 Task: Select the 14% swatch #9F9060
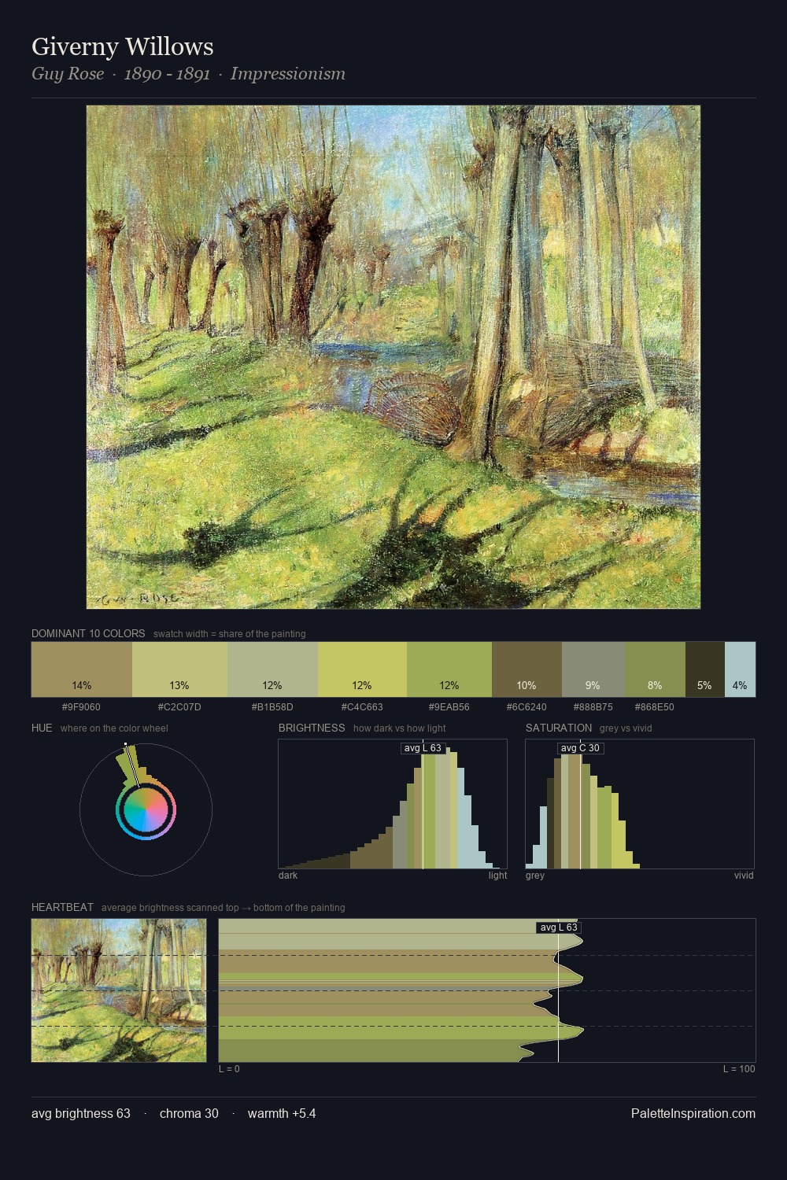point(82,669)
